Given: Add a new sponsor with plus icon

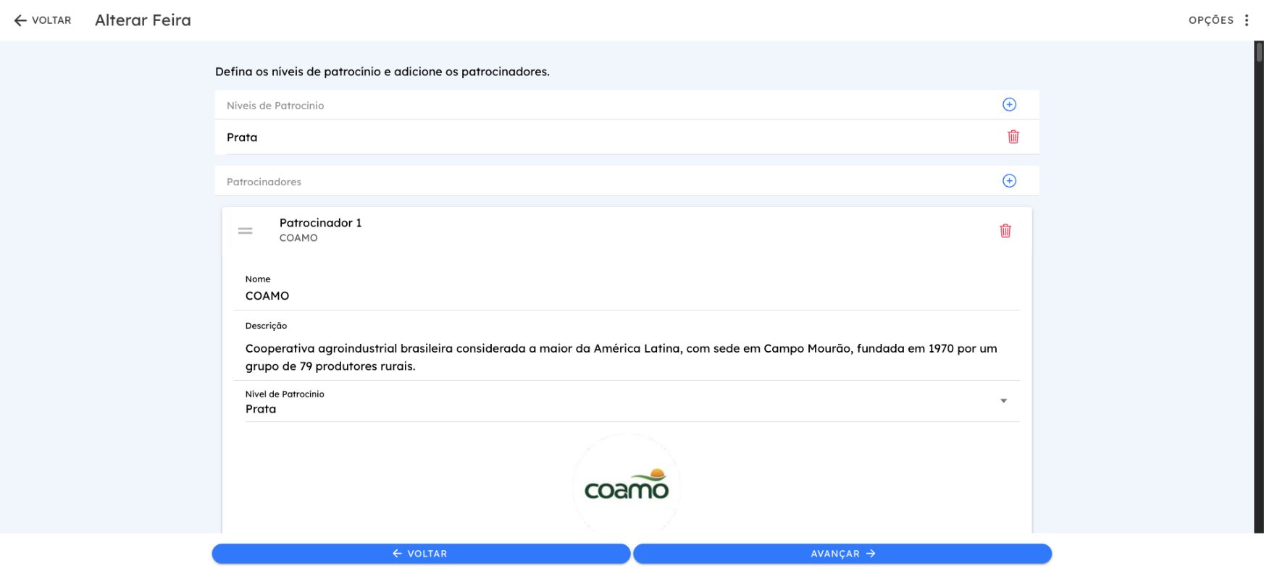Looking at the screenshot, I should click(x=1009, y=181).
